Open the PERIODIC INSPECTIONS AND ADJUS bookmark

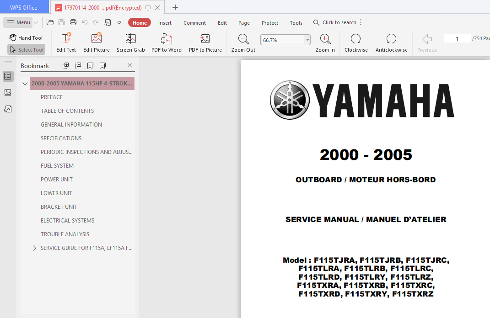[86, 152]
